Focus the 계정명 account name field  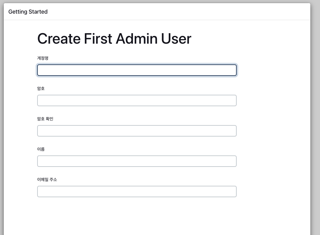click(137, 70)
